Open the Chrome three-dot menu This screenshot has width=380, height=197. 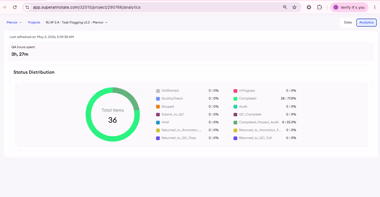pyautogui.click(x=375, y=7)
